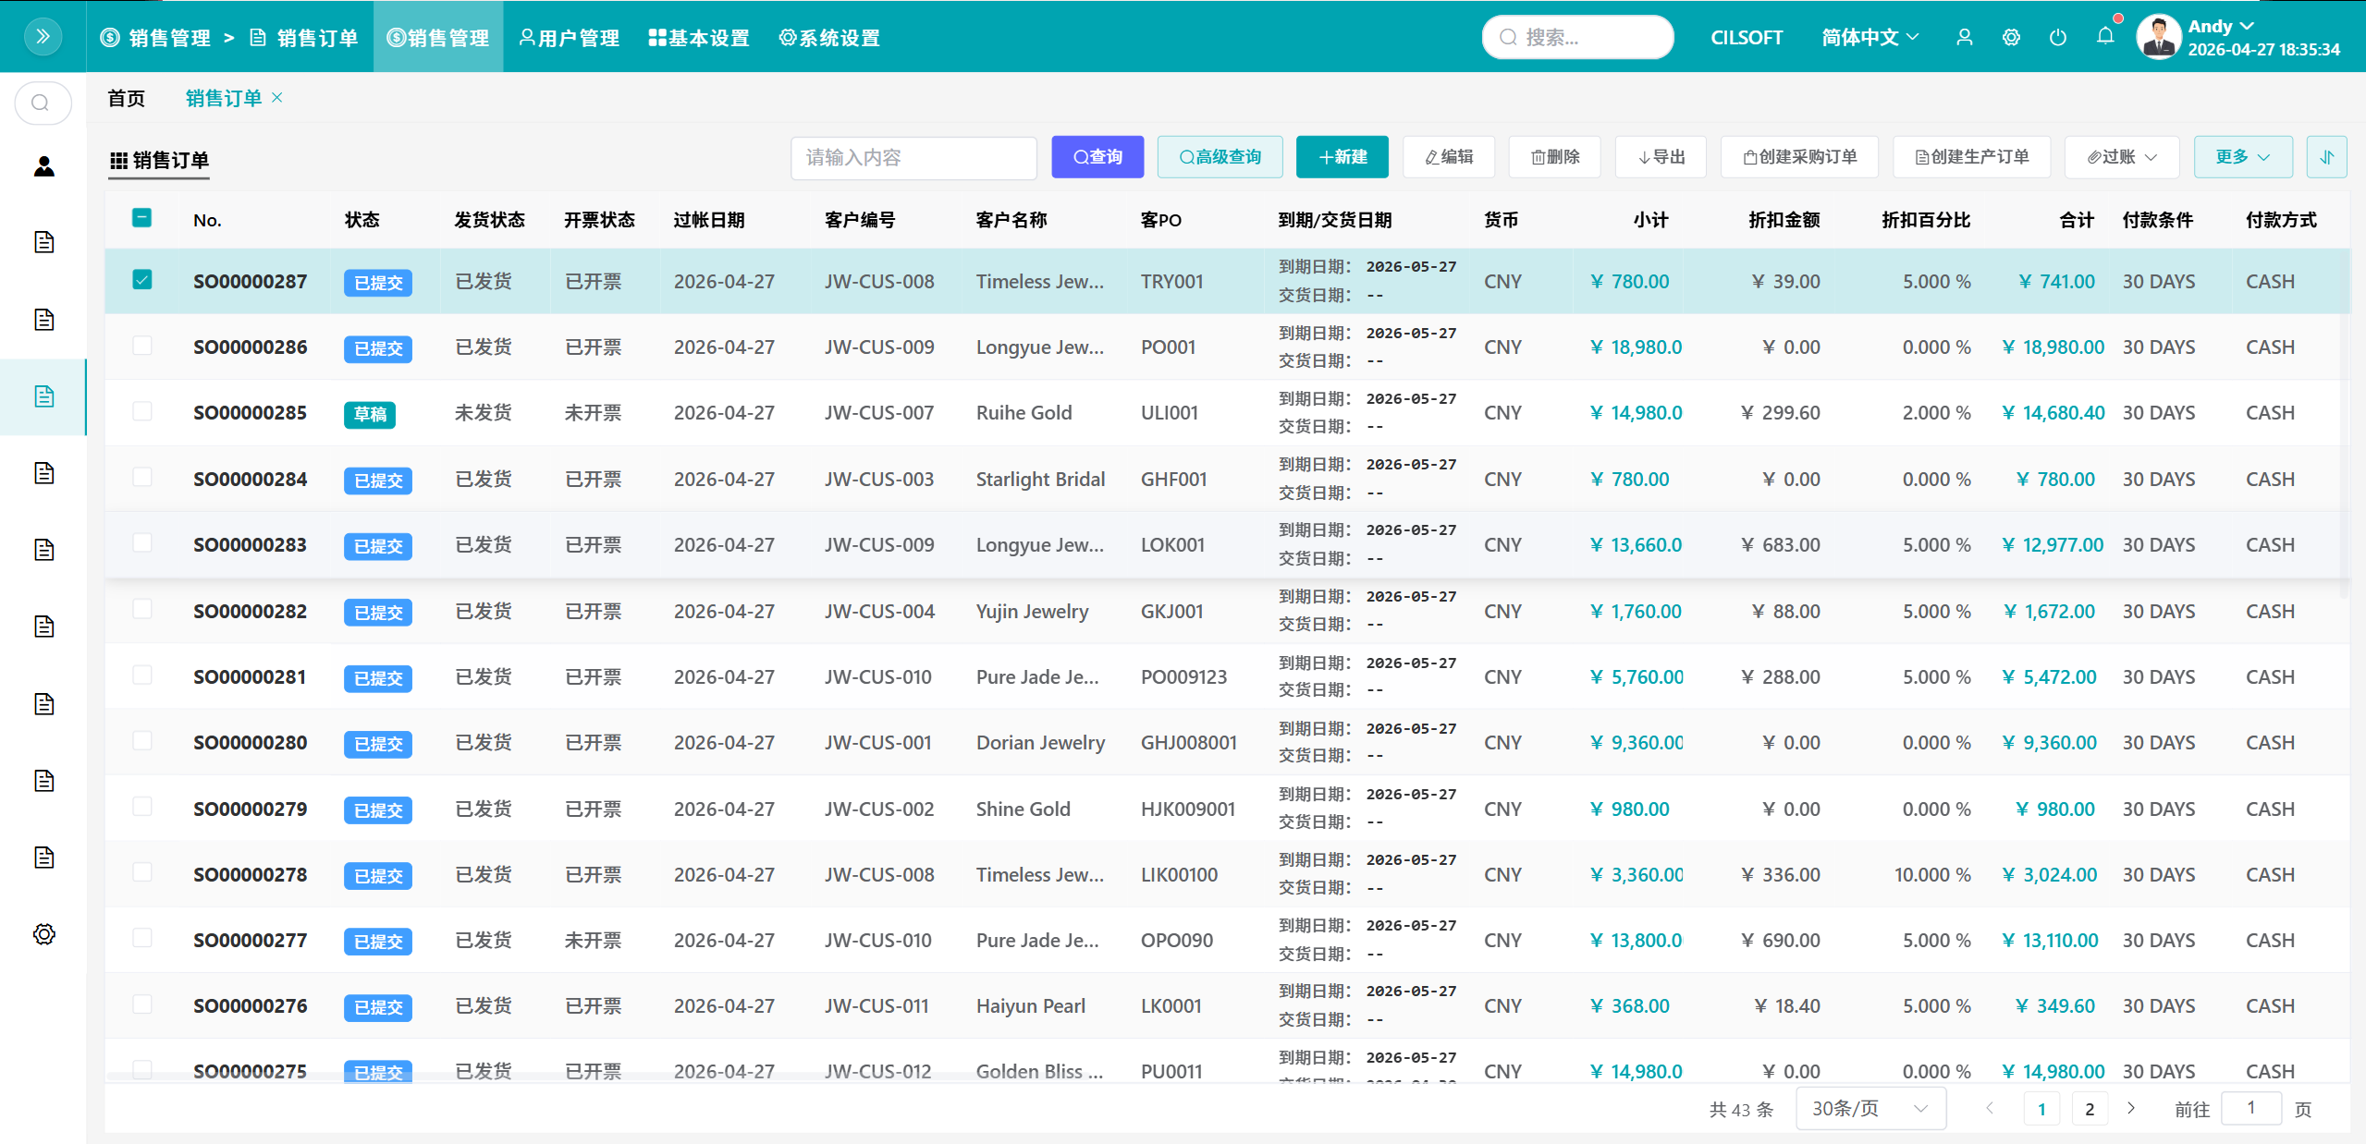Image resolution: width=2366 pixels, height=1144 pixels.
Task: Open the 过账 dropdown button
Action: (x=2122, y=157)
